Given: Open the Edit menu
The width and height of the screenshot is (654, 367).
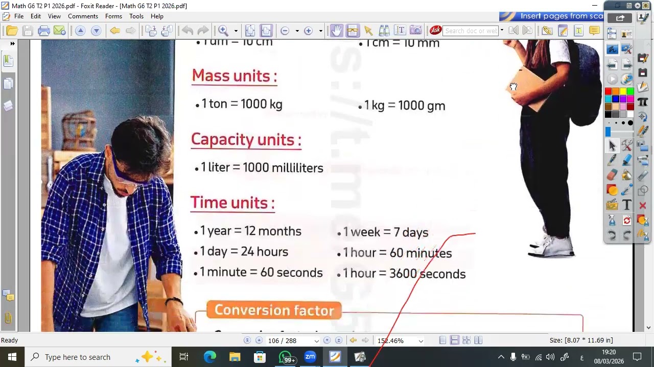Looking at the screenshot, I should point(35,16).
